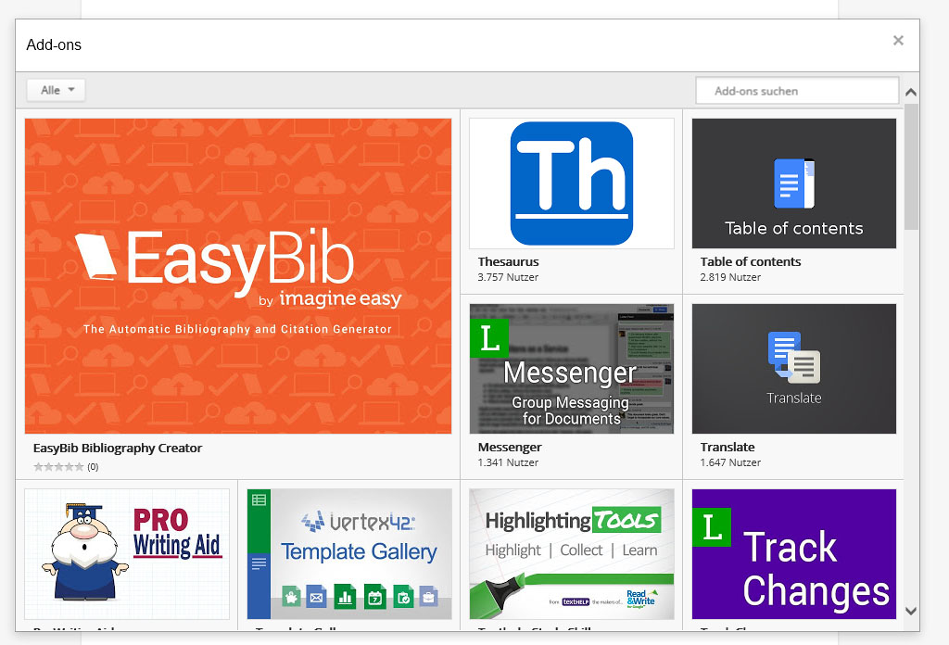Open the Messenger add-on thumbnail
Image resolution: width=949 pixels, height=645 pixels.
571,369
